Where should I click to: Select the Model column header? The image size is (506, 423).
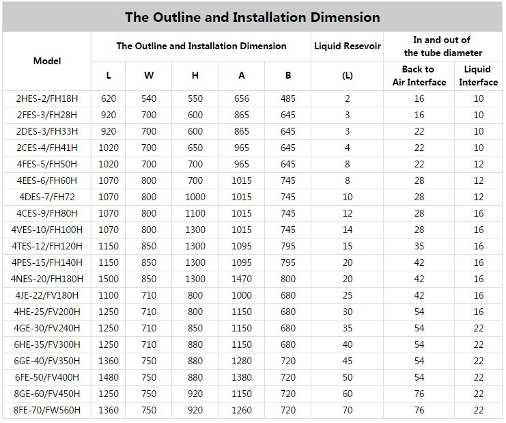(46, 61)
